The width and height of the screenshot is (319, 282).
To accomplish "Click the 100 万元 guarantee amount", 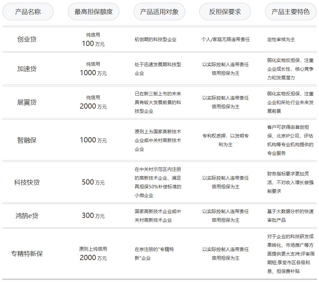I will tap(93, 44).
